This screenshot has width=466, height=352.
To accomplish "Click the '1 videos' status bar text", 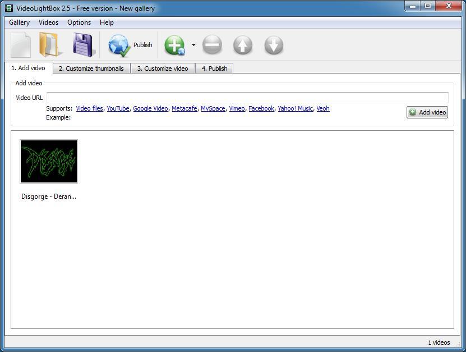I will click(439, 342).
